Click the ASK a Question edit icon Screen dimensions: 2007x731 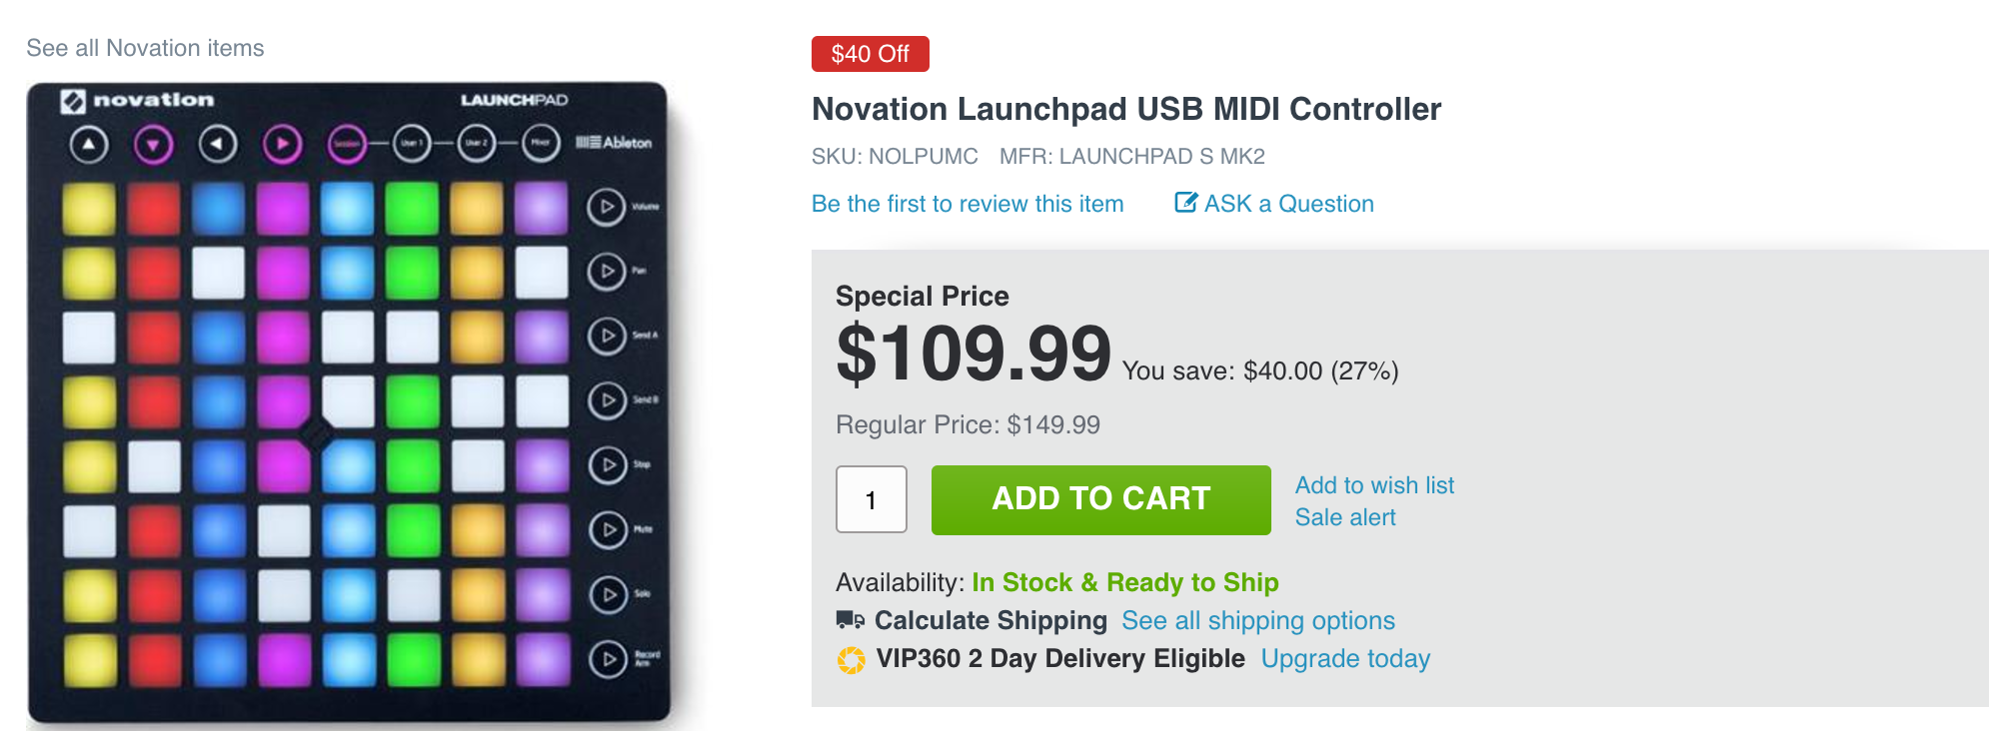point(1185,203)
